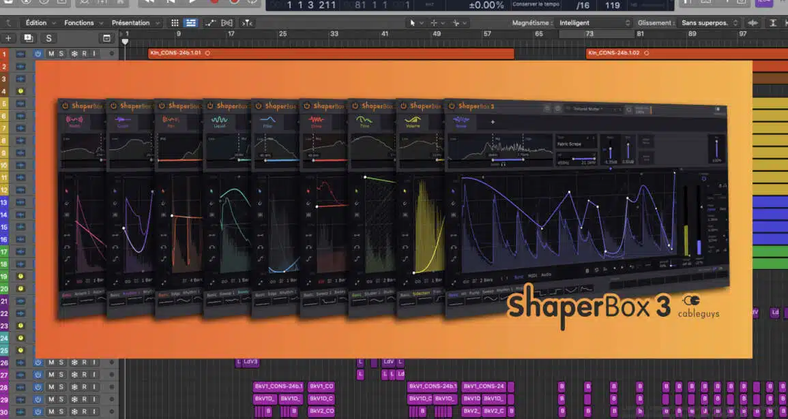Solo track 1 with S
788x419 pixels.
click(x=61, y=54)
